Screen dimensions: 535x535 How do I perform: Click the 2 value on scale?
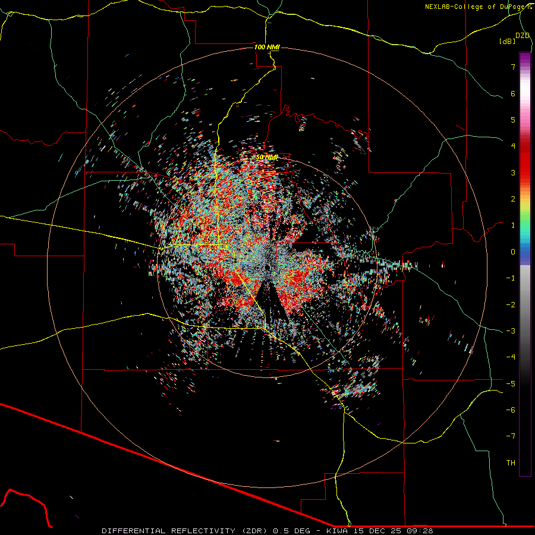(x=513, y=199)
